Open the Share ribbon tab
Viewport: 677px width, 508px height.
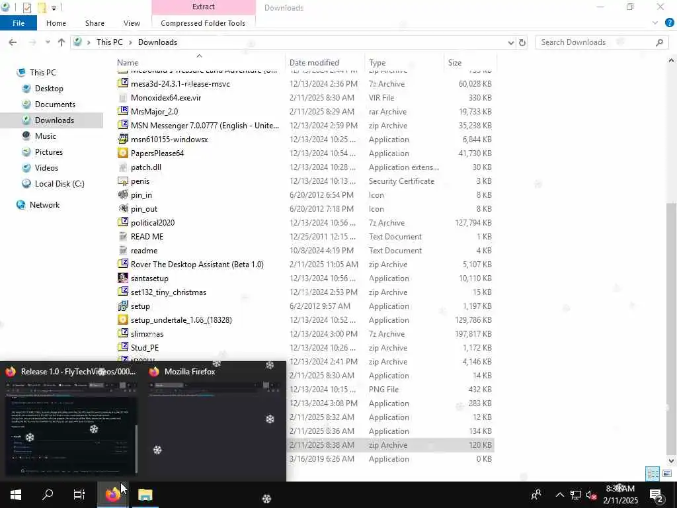pyautogui.click(x=95, y=23)
